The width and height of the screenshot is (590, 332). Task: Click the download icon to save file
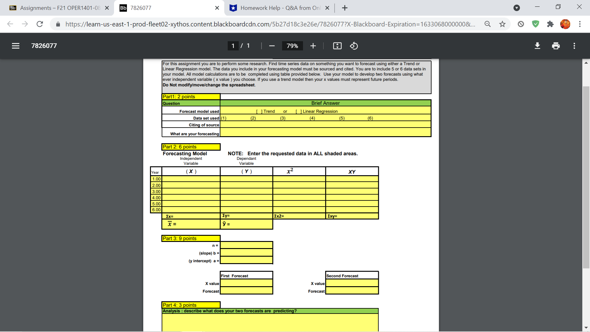(537, 45)
